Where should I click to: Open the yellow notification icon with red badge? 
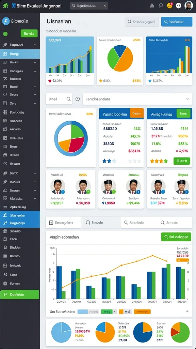[169, 5]
